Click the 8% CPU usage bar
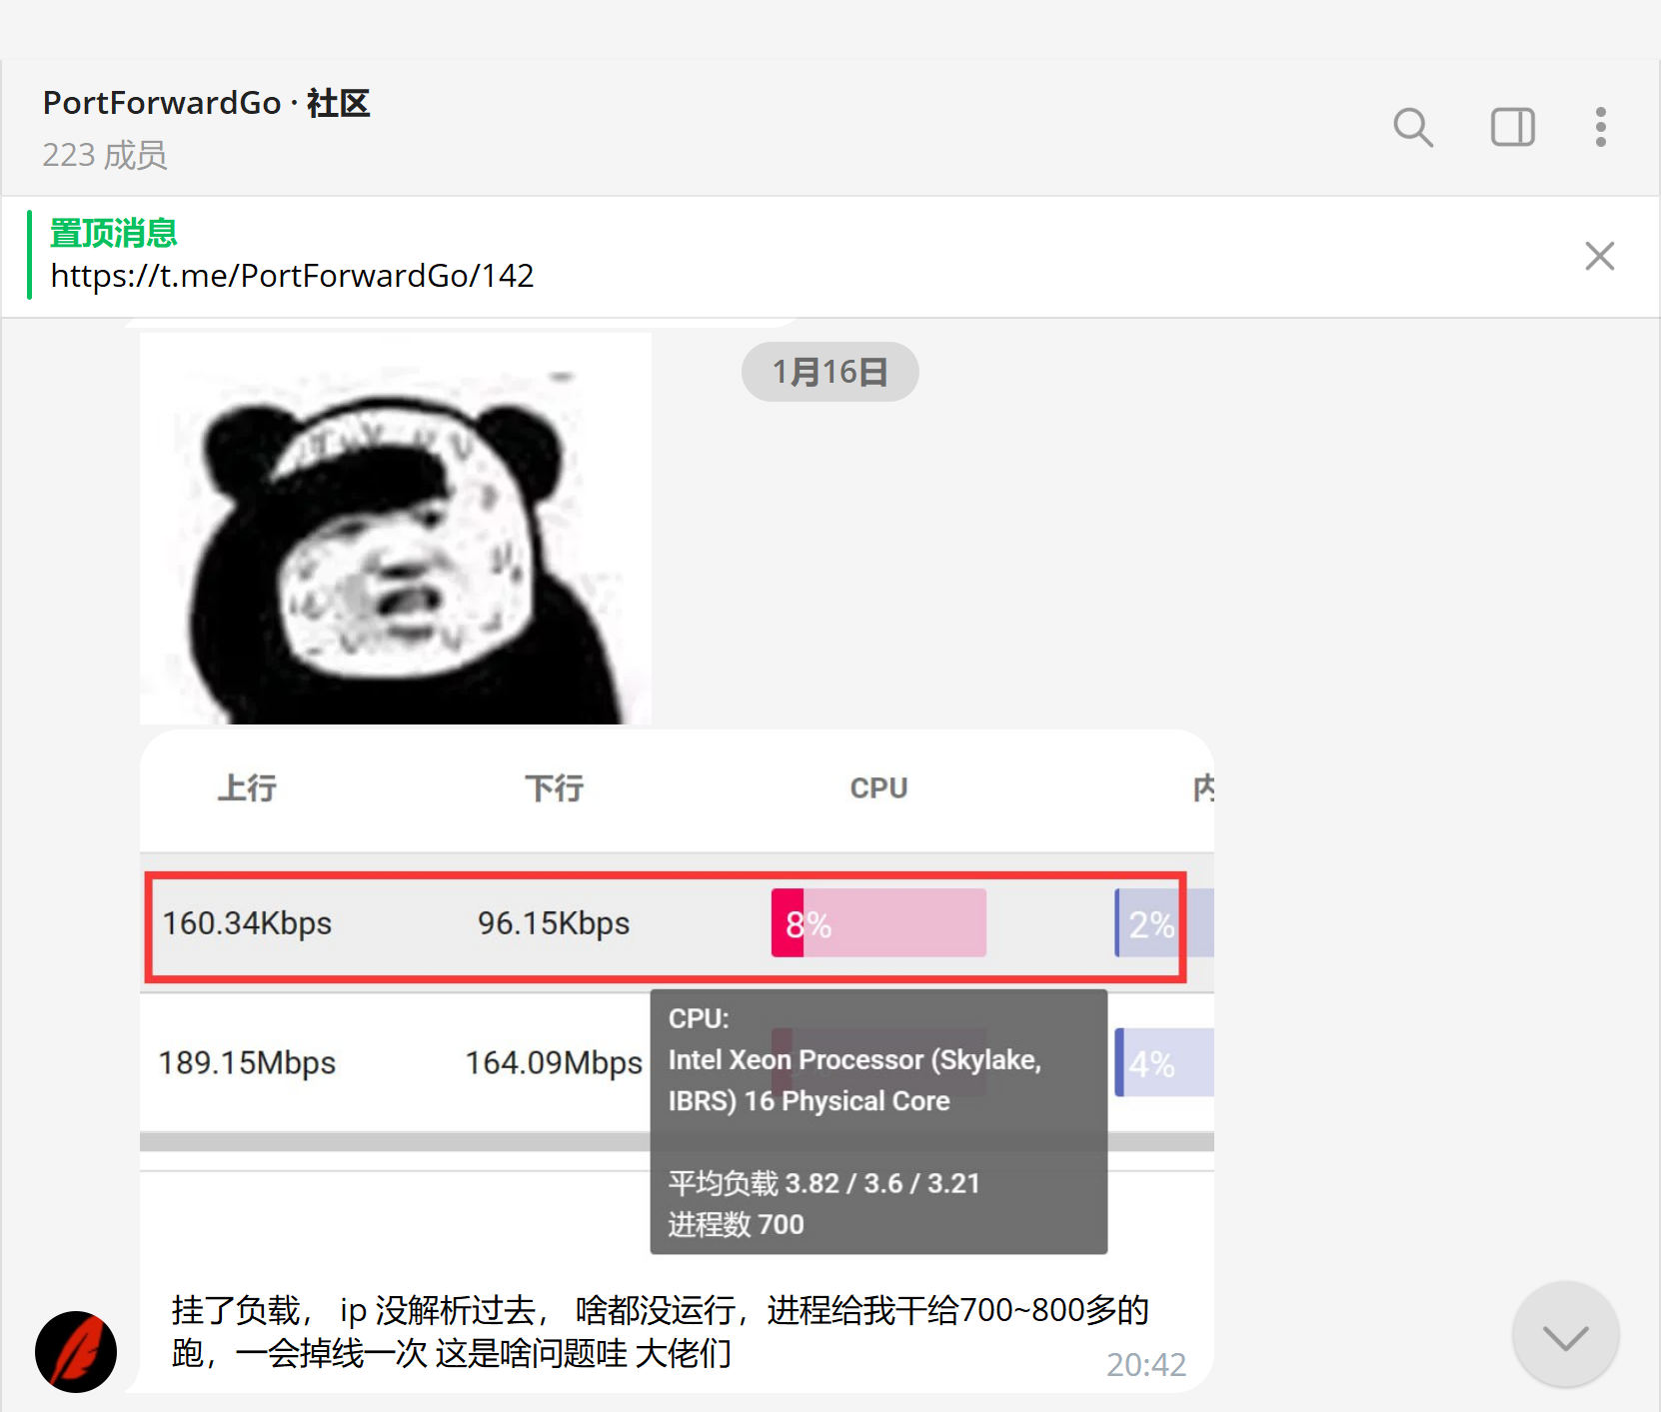 (x=877, y=923)
